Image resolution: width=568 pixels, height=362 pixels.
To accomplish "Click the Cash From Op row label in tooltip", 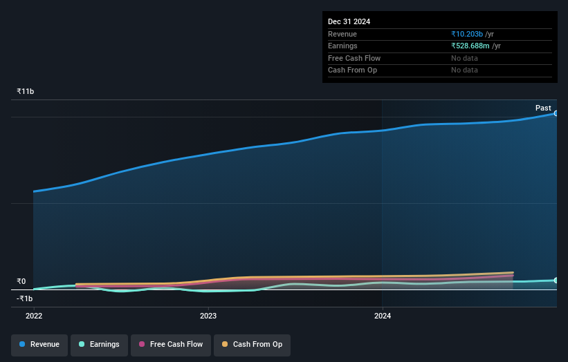I will 352,70.
